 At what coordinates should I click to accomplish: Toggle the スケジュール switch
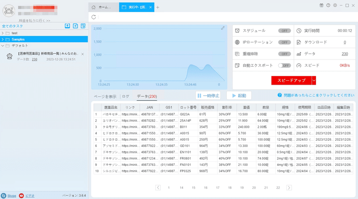[x=284, y=30]
